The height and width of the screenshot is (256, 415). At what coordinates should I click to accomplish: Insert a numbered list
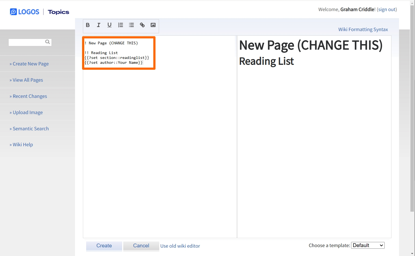click(x=121, y=25)
